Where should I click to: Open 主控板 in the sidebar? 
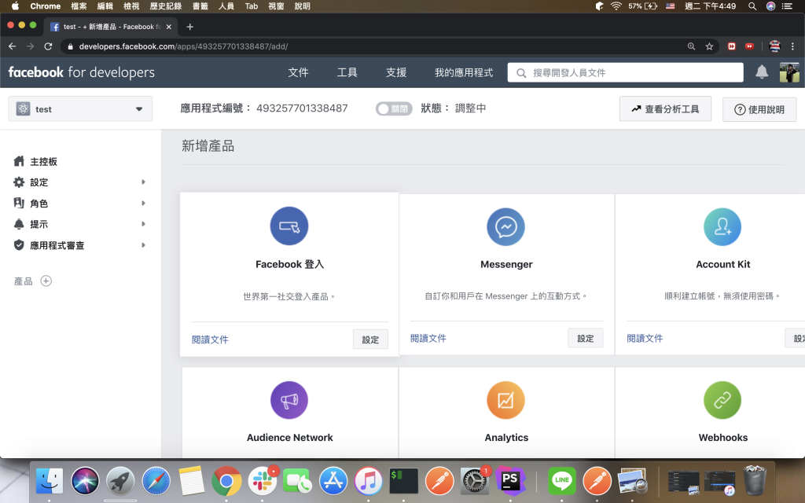click(x=44, y=161)
